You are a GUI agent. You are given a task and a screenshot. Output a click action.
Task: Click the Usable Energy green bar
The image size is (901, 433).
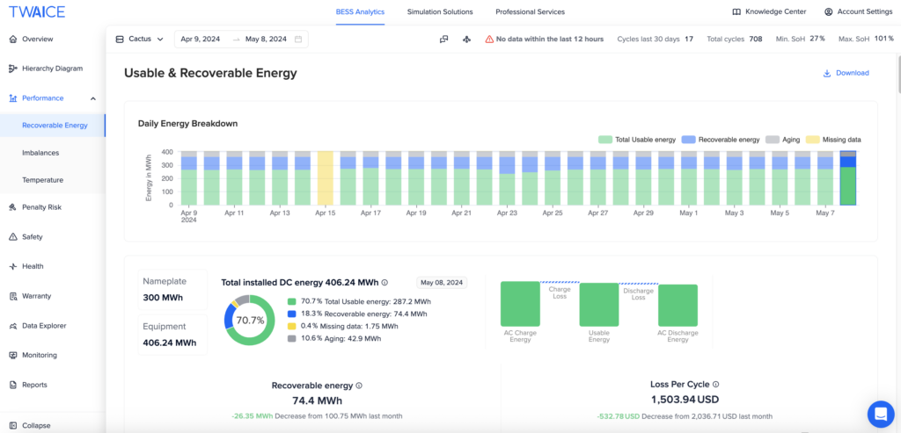tap(598, 305)
